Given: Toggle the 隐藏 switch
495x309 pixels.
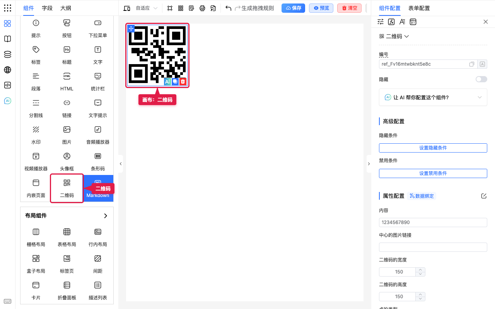Looking at the screenshot, I should click(x=481, y=79).
